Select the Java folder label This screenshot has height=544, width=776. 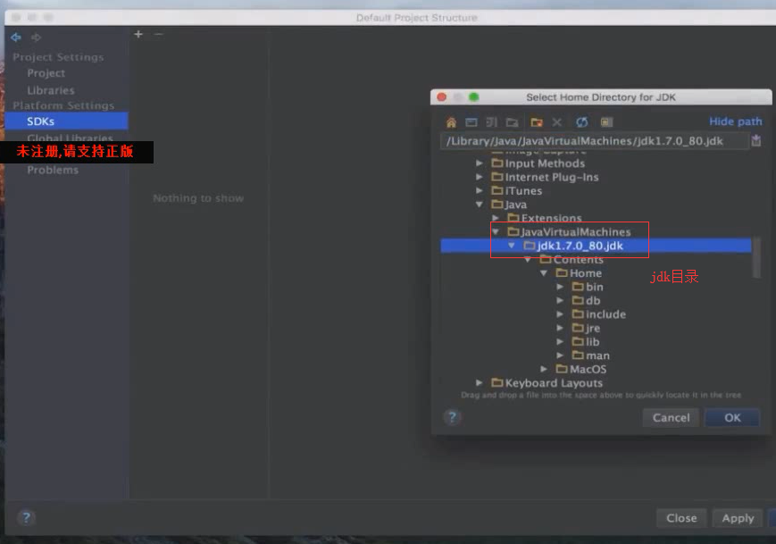515,205
